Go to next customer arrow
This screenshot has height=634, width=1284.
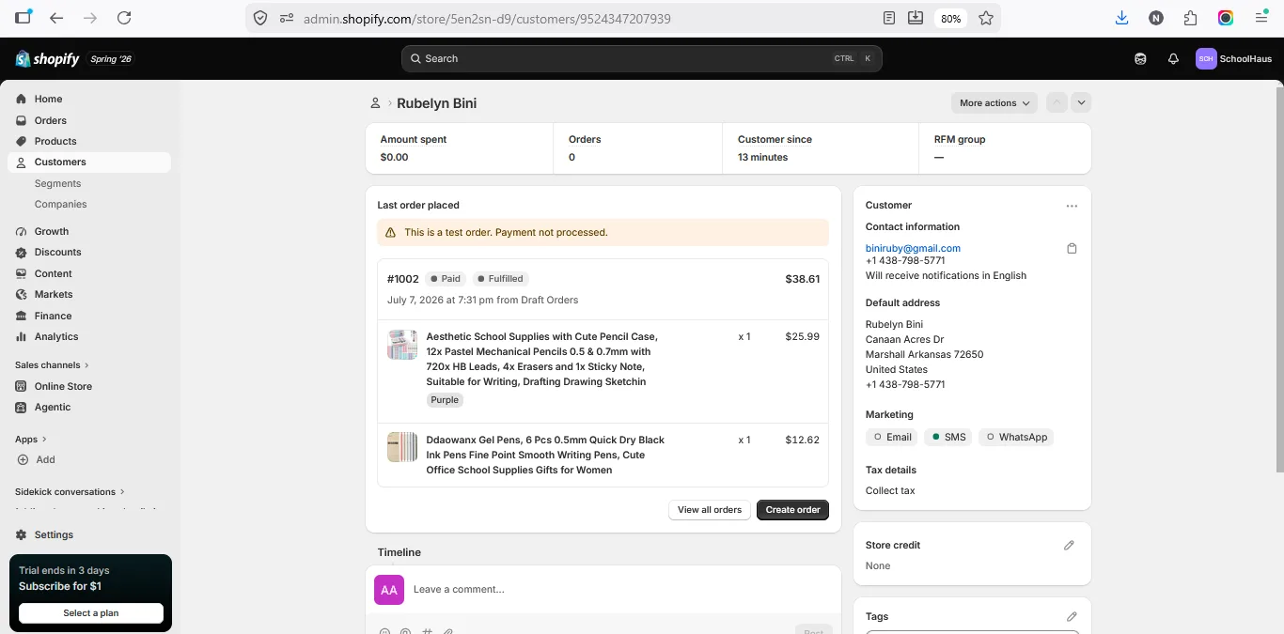pyautogui.click(x=1081, y=103)
